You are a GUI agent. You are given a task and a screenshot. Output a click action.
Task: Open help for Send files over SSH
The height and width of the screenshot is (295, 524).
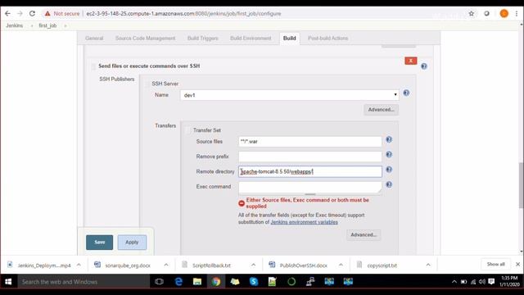[424, 66]
